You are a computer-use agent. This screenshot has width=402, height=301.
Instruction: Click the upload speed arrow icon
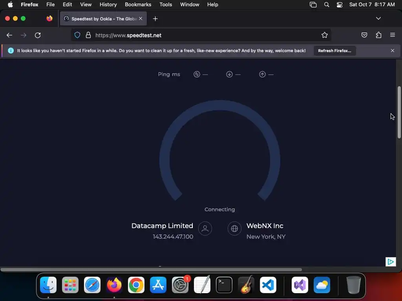[x=262, y=74]
